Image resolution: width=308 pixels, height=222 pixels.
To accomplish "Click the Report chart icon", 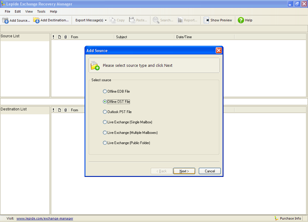I will click(x=180, y=20).
